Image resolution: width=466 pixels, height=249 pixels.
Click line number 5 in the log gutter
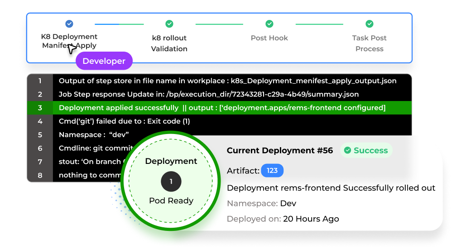(x=40, y=135)
